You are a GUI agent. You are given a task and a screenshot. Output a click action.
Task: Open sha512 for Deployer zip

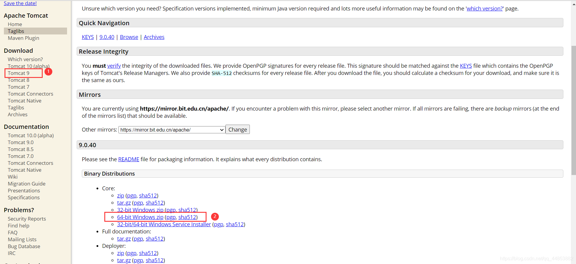(148, 253)
